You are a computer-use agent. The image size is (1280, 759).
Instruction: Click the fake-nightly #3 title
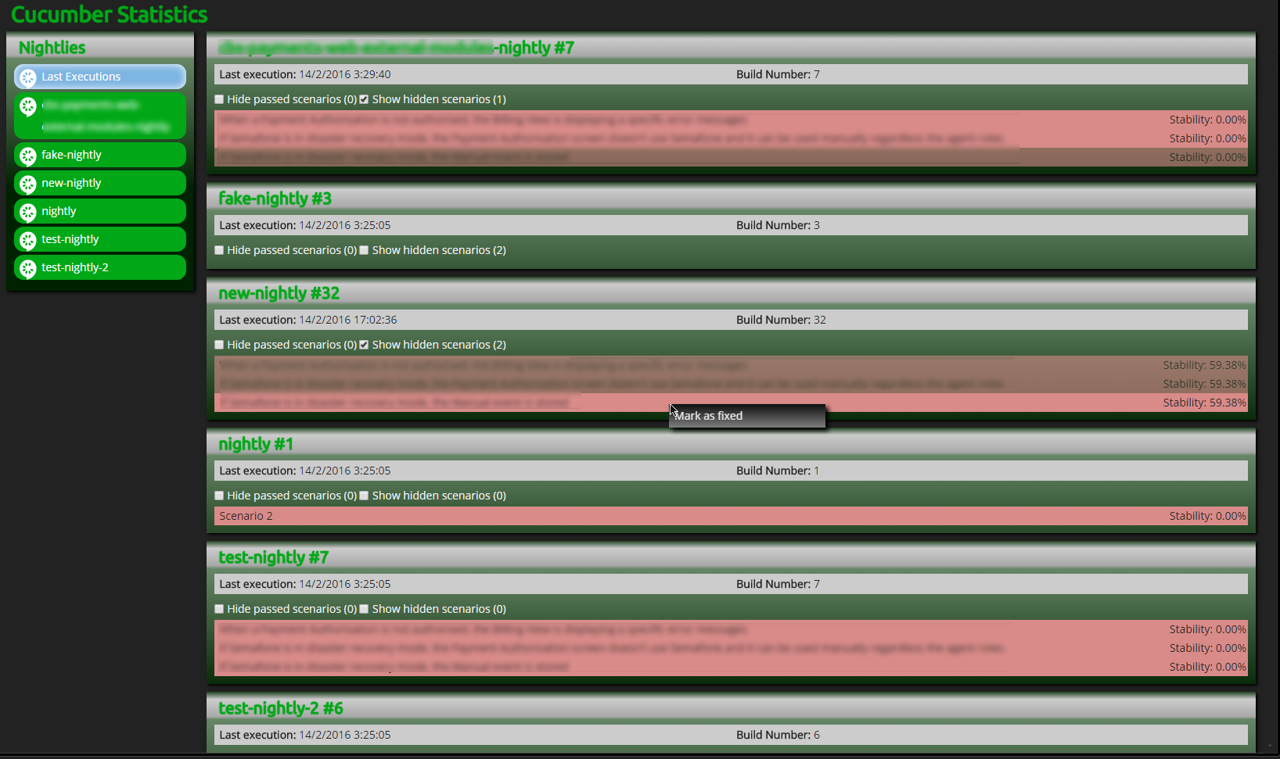pyautogui.click(x=275, y=199)
